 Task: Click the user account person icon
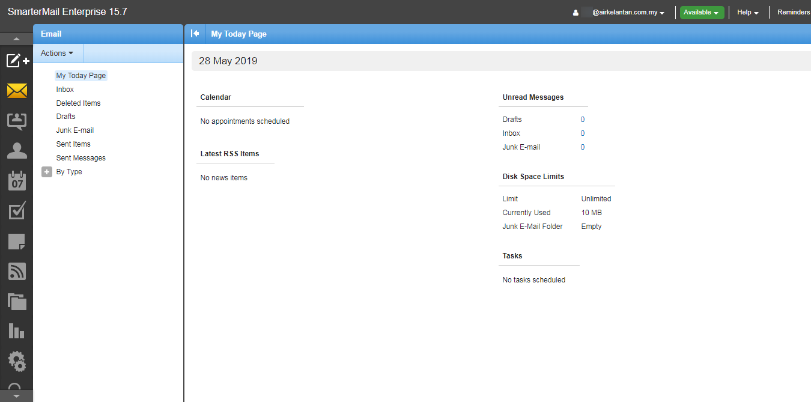(x=576, y=13)
